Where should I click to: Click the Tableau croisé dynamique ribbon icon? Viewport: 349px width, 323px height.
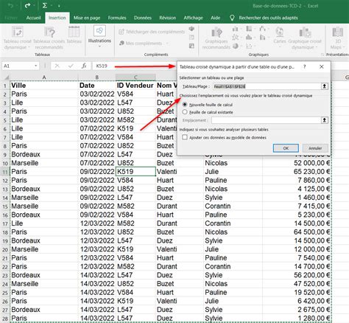coord(18,32)
